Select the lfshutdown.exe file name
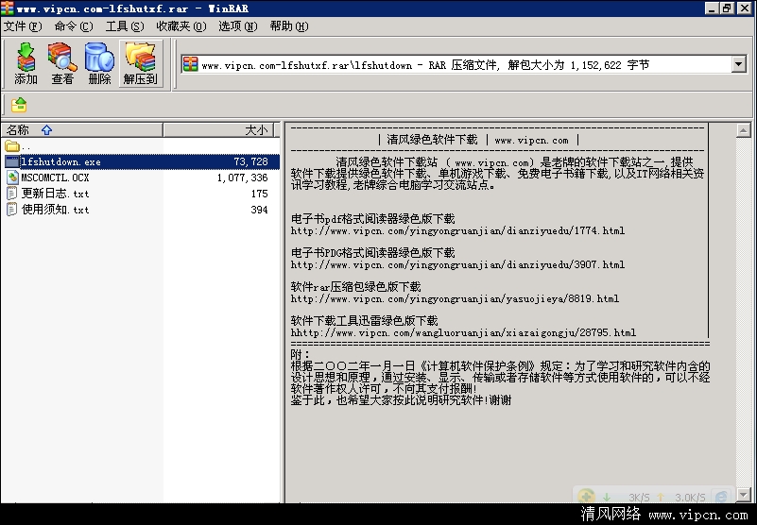The width and height of the screenshot is (757, 525). point(60,161)
